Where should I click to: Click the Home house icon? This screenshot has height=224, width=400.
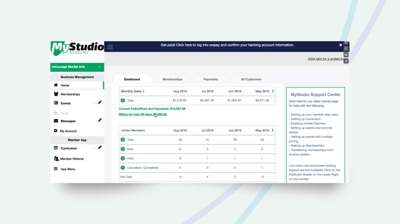click(55, 85)
